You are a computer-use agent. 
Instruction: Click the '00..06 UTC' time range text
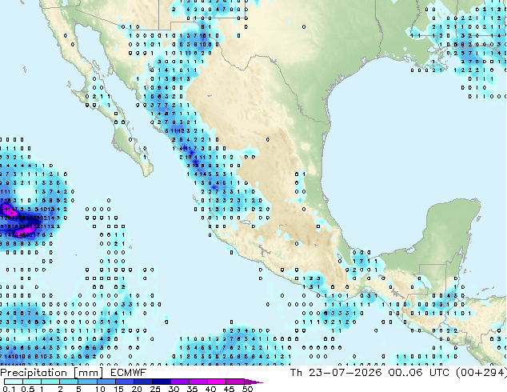pyautogui.click(x=419, y=373)
